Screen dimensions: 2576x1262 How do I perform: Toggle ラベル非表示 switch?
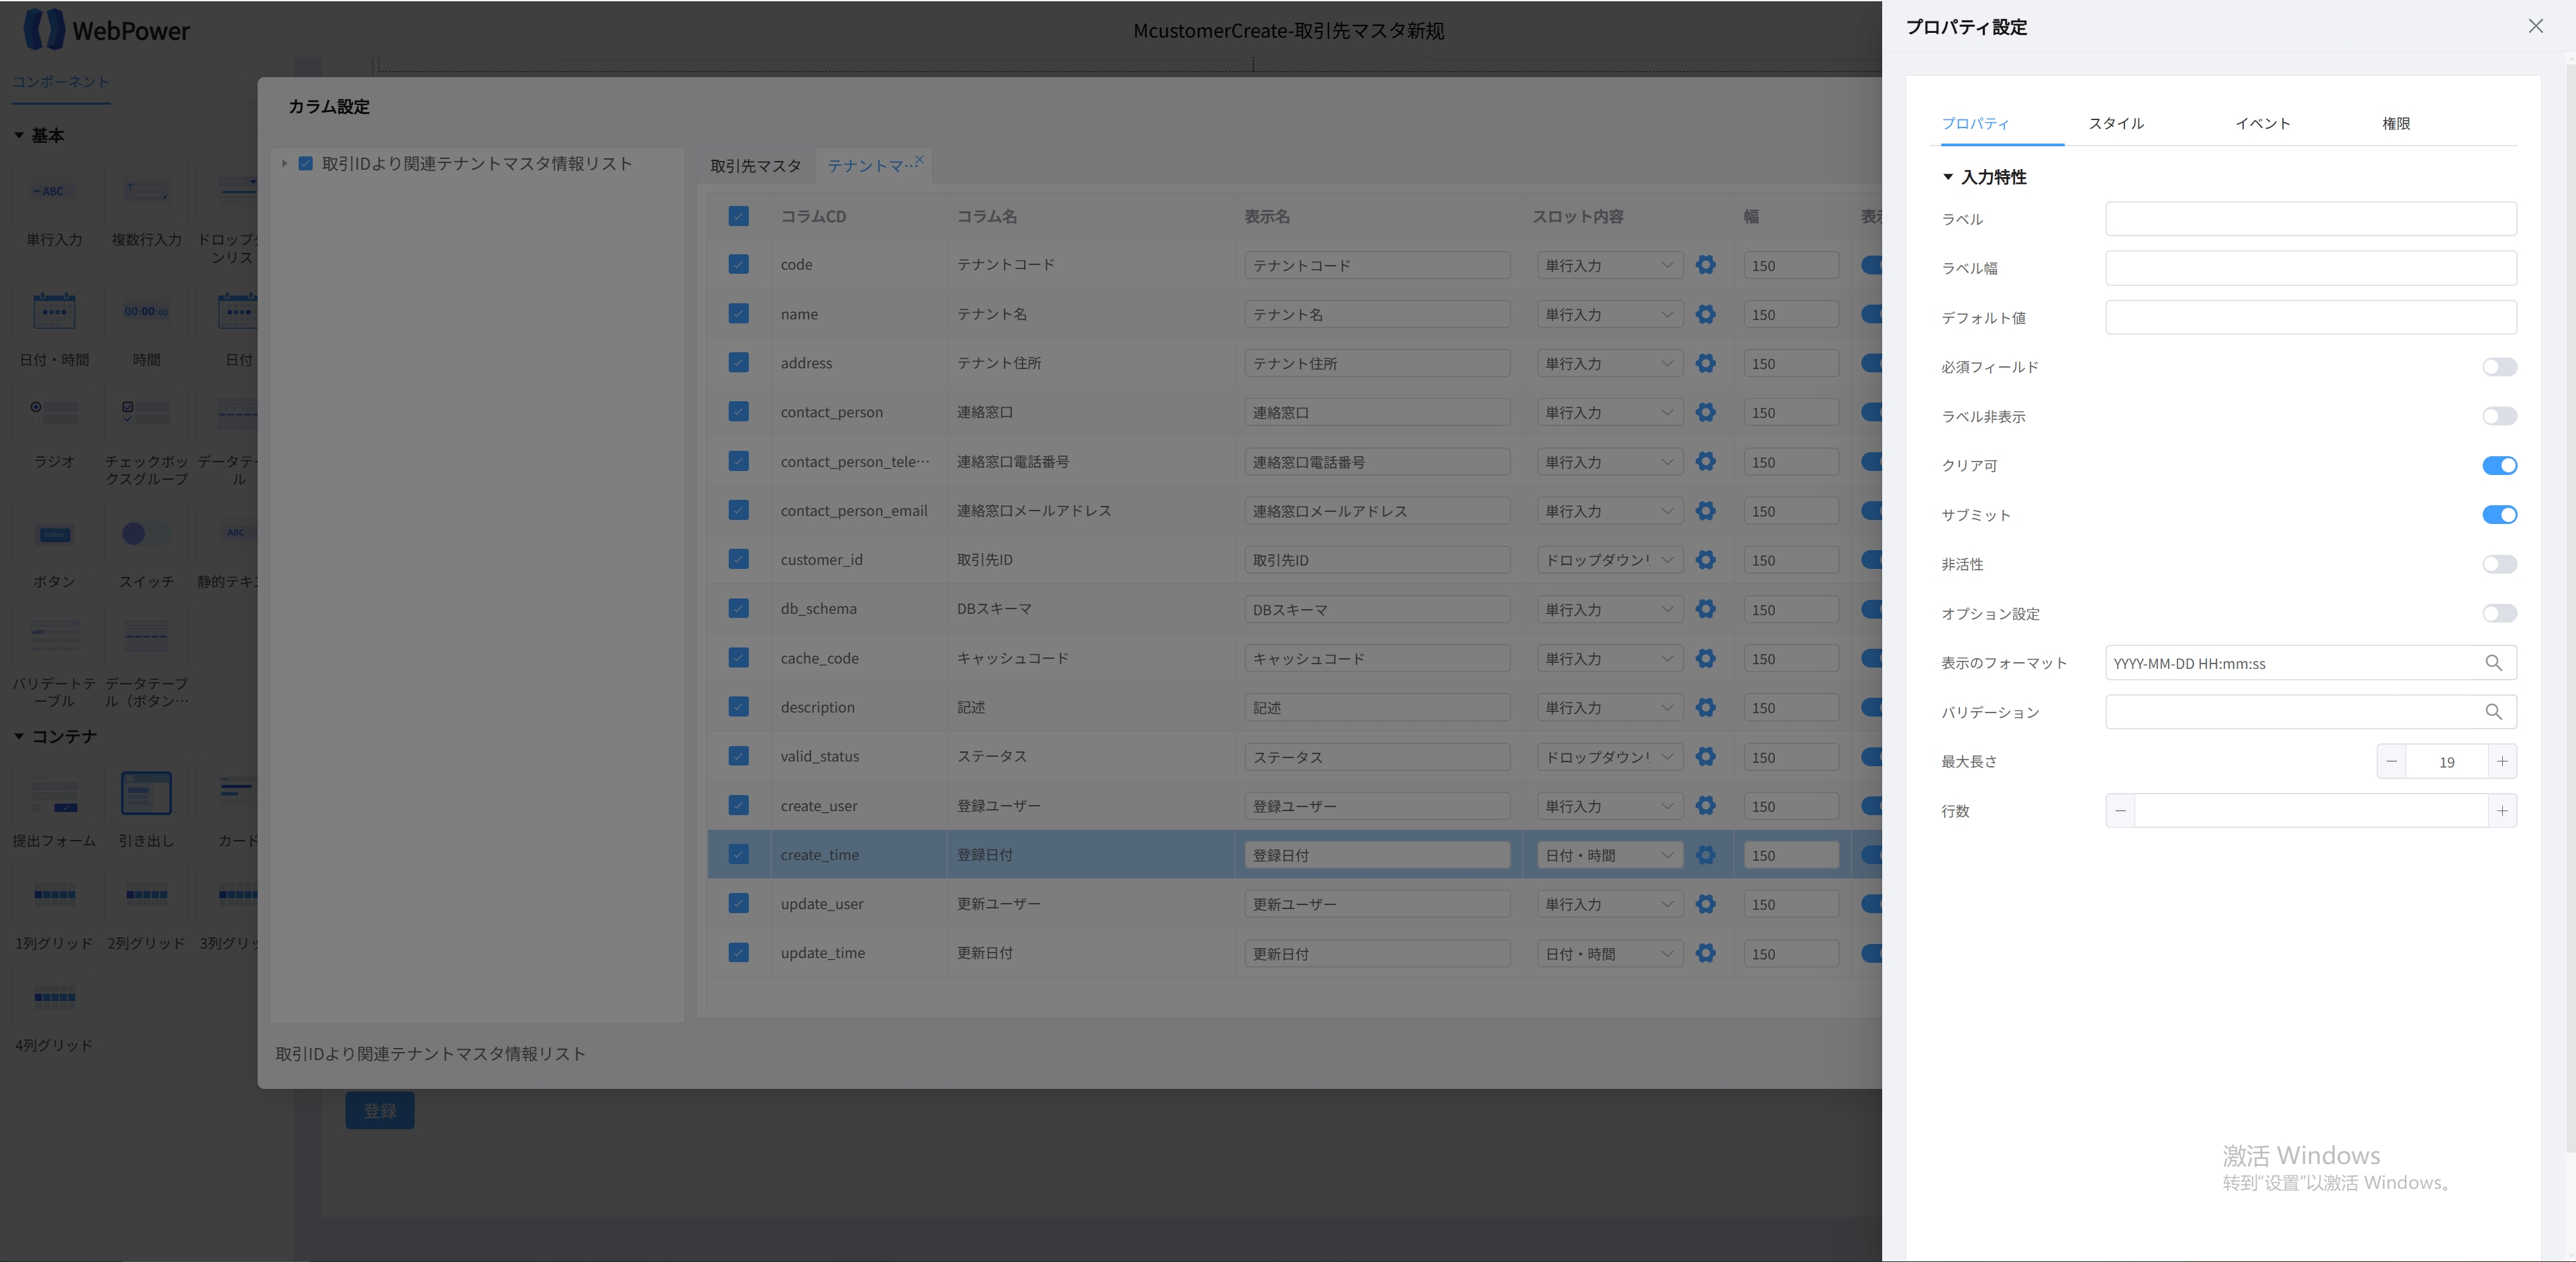[x=2499, y=416]
